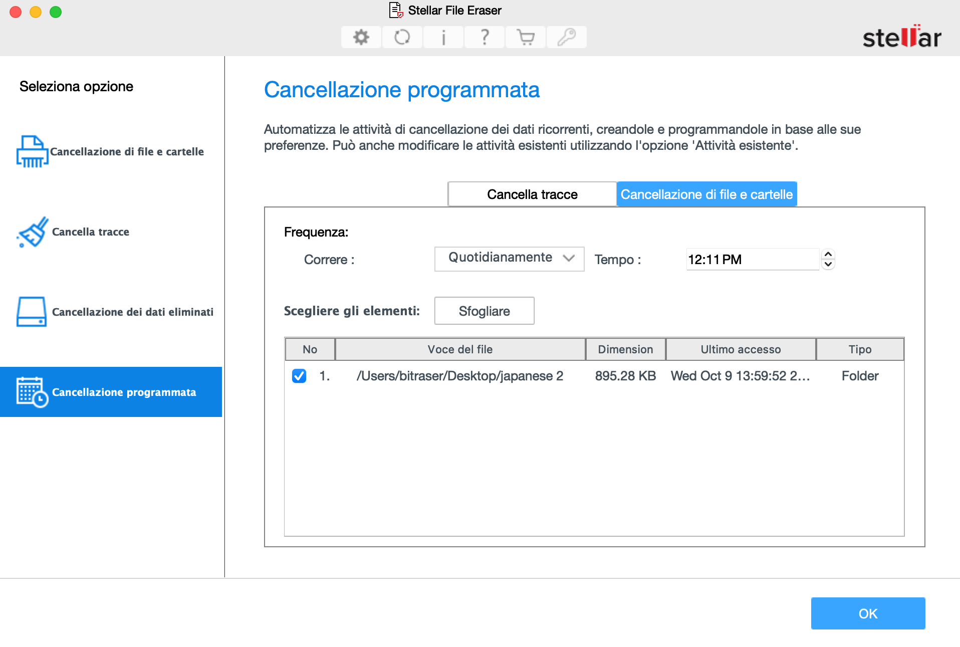Click the Stellar File Eraser title icon
Viewport: 960px width, 647px height.
click(x=396, y=10)
